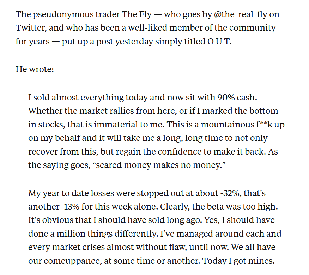The height and width of the screenshot is (275, 309).
Task: Click the word 'Twitter' in the first paragraph
Action: tap(31, 28)
